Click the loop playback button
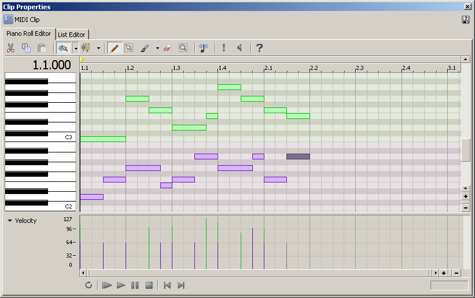475x298 pixels. 89,285
